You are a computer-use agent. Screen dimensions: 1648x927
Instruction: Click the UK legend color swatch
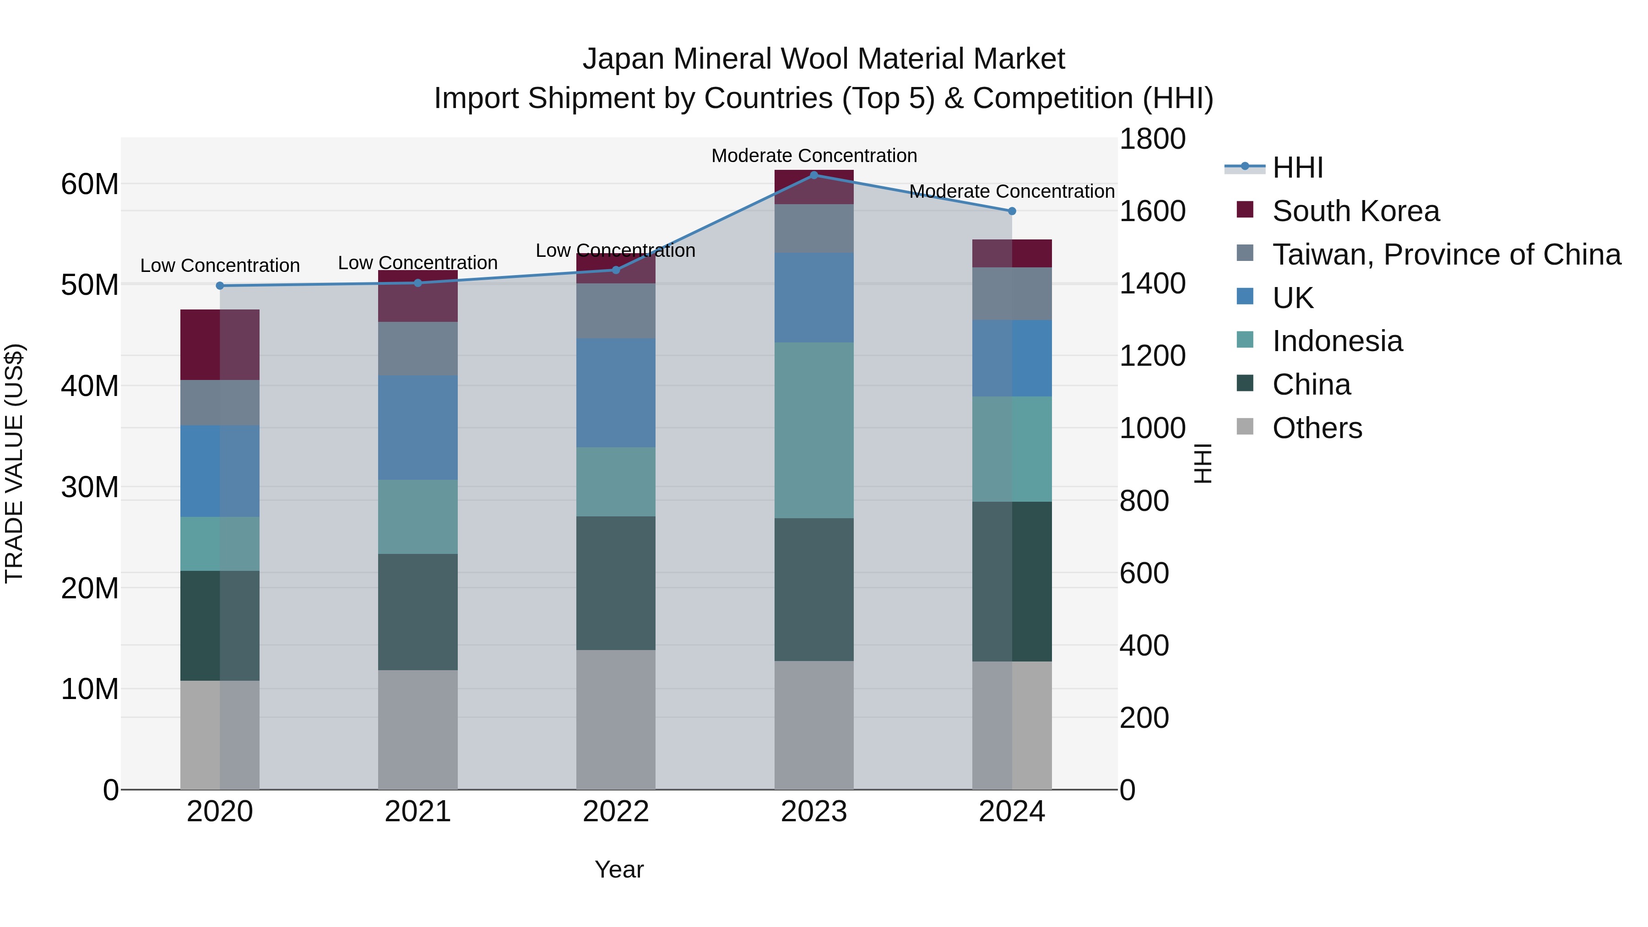(x=1245, y=297)
